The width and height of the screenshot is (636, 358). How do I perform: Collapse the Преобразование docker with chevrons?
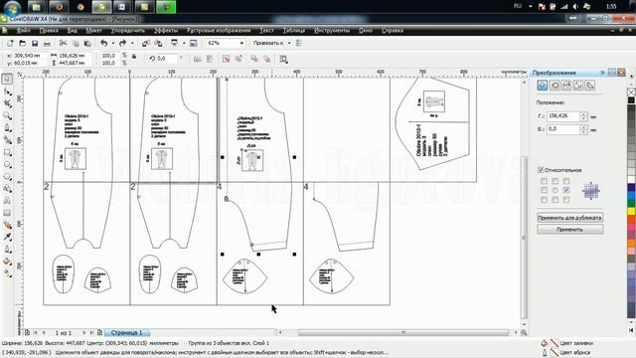pyautogui.click(x=602, y=73)
